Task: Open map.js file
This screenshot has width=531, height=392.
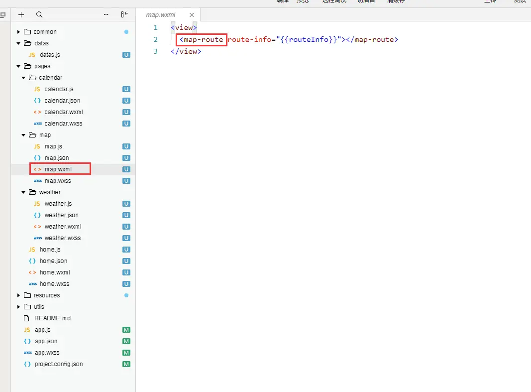Action: pyautogui.click(x=54, y=146)
